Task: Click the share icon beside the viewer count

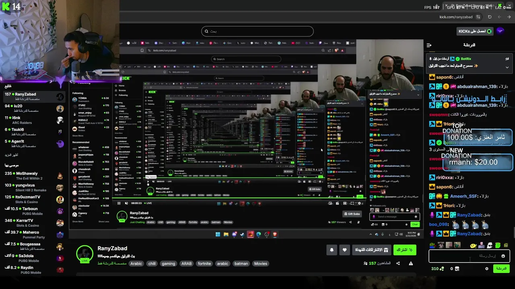Action: [x=398, y=263]
